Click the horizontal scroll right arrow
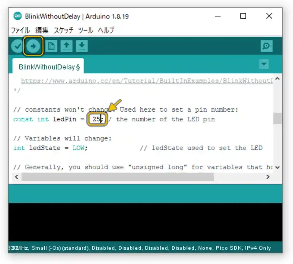This screenshot has width=293, height=264. tap(268, 177)
